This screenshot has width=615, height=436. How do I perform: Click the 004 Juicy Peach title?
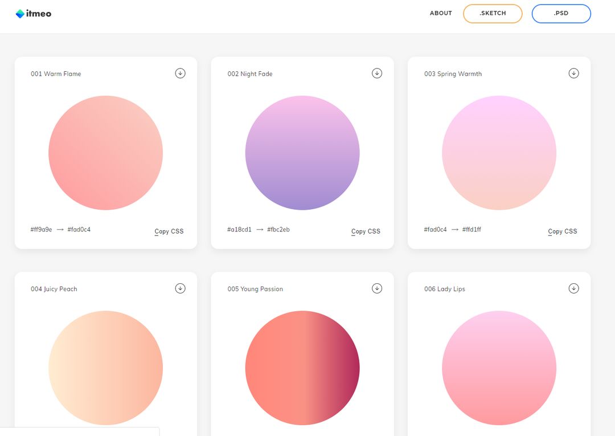tap(54, 289)
